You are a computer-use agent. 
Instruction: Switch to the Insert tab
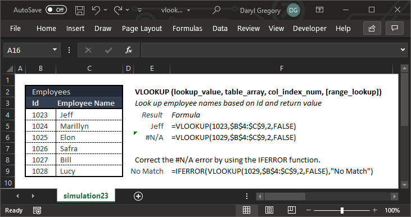coord(75,28)
